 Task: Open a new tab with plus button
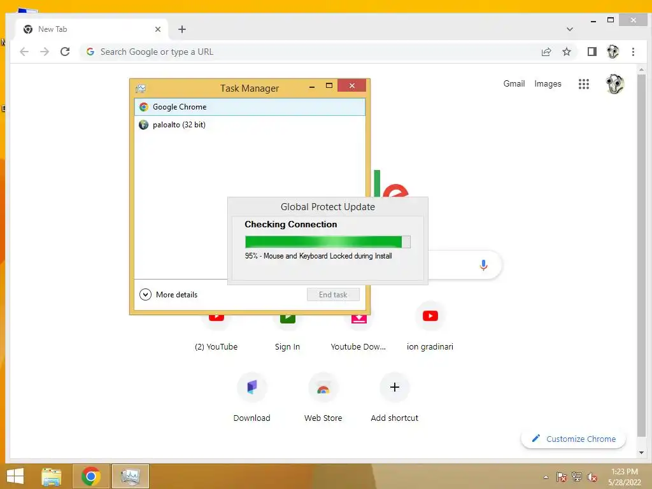181,29
